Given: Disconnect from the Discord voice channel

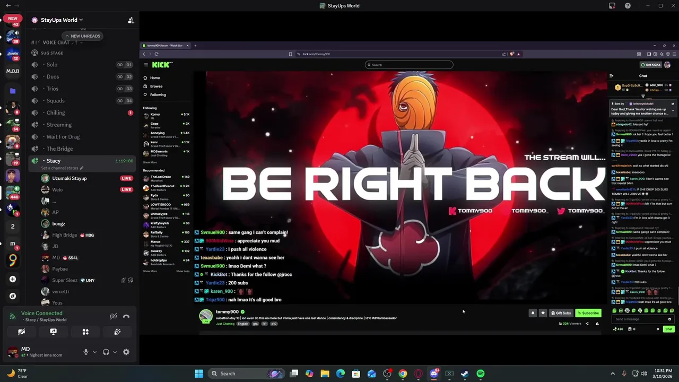Looking at the screenshot, I should pyautogui.click(x=126, y=316).
